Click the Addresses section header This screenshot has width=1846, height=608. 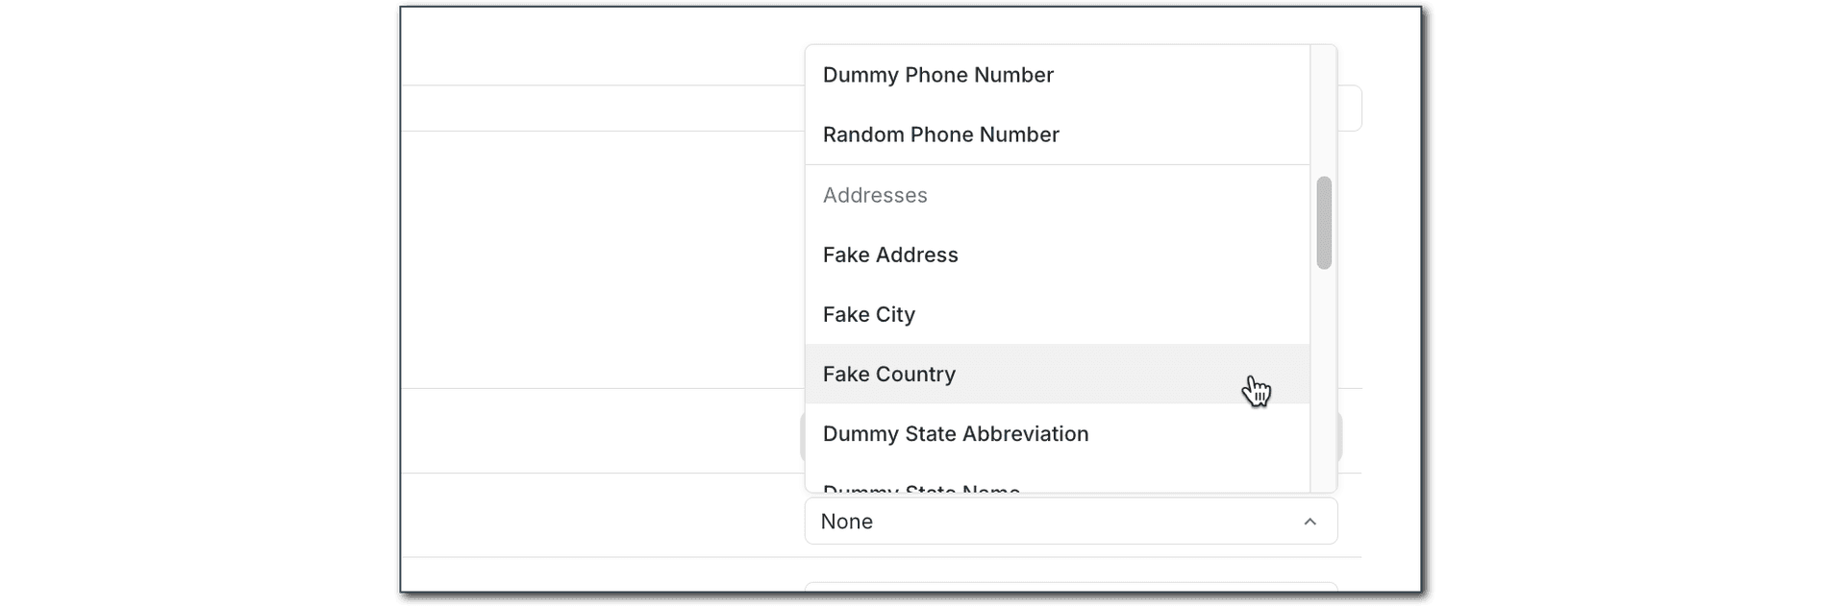click(x=874, y=195)
